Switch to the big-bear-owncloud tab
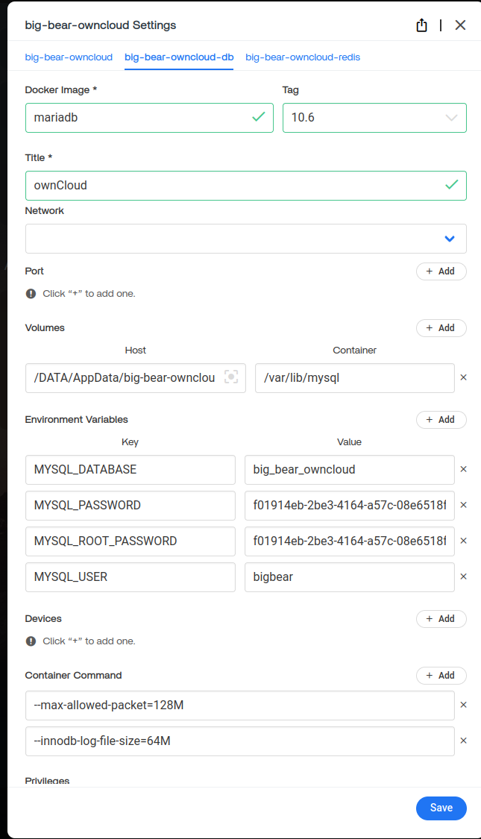Image resolution: width=481 pixels, height=839 pixels. pos(69,57)
